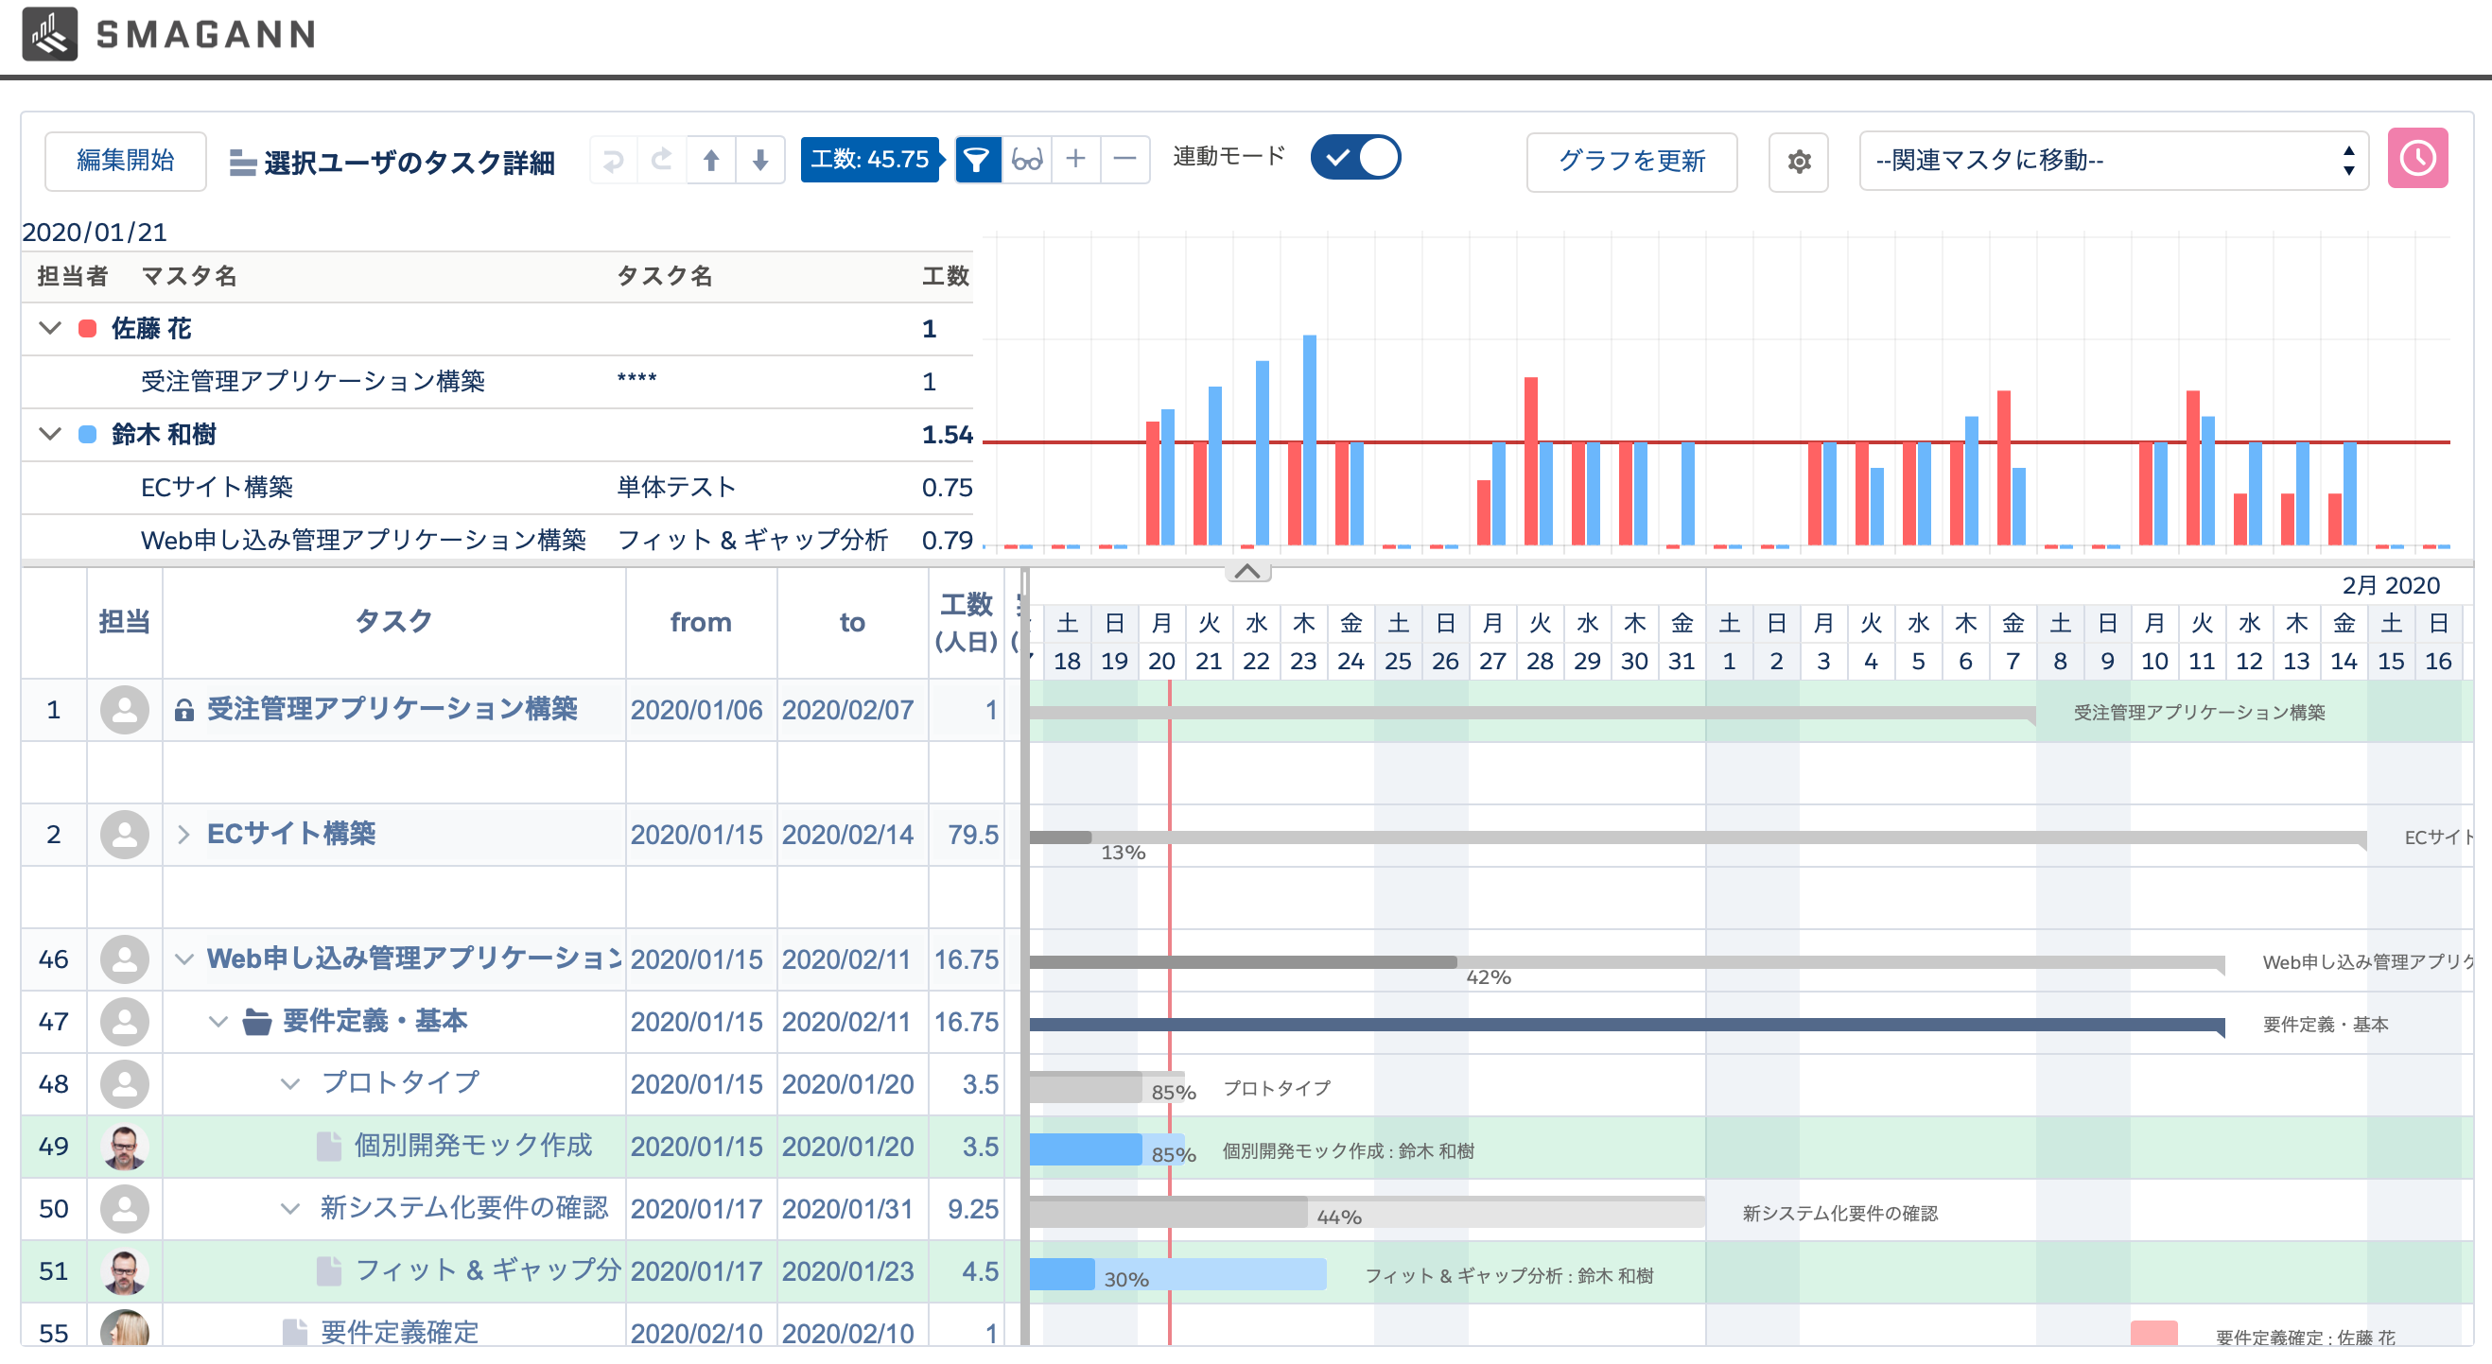This screenshot has height=1364, width=2492.
Task: Click the folder icon beside 要件定義・基本
Action: 256,1022
